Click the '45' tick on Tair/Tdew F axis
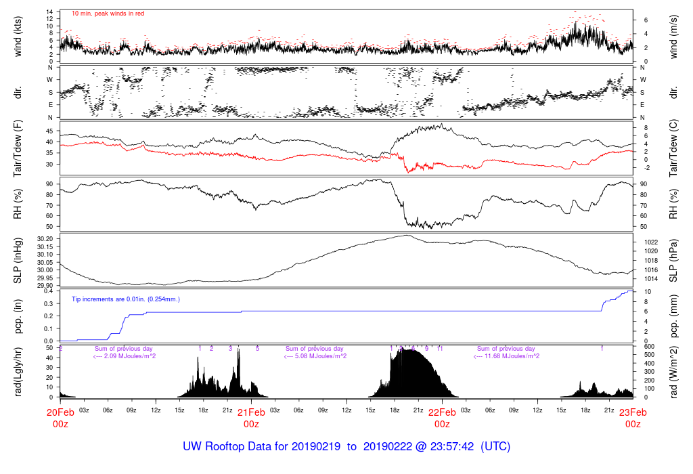This screenshot has height=474, width=693. 49,131
